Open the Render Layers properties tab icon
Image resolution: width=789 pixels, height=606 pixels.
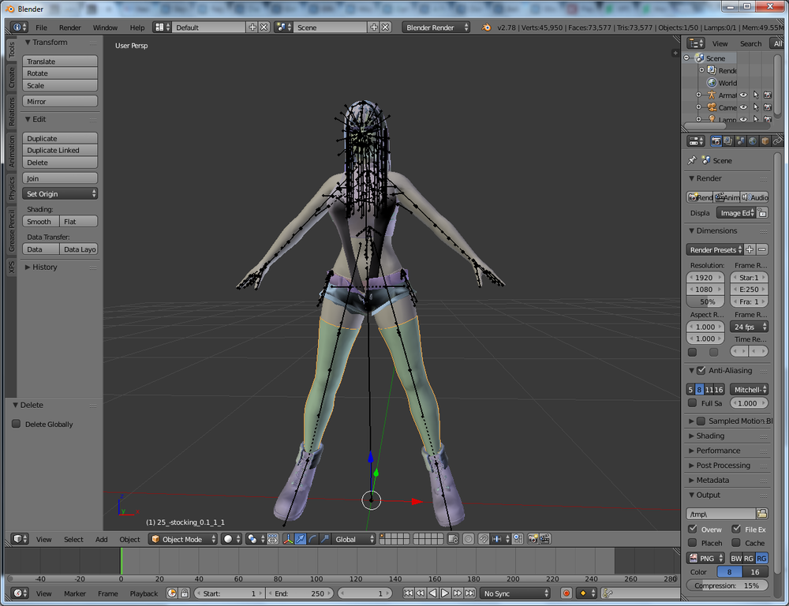(727, 141)
